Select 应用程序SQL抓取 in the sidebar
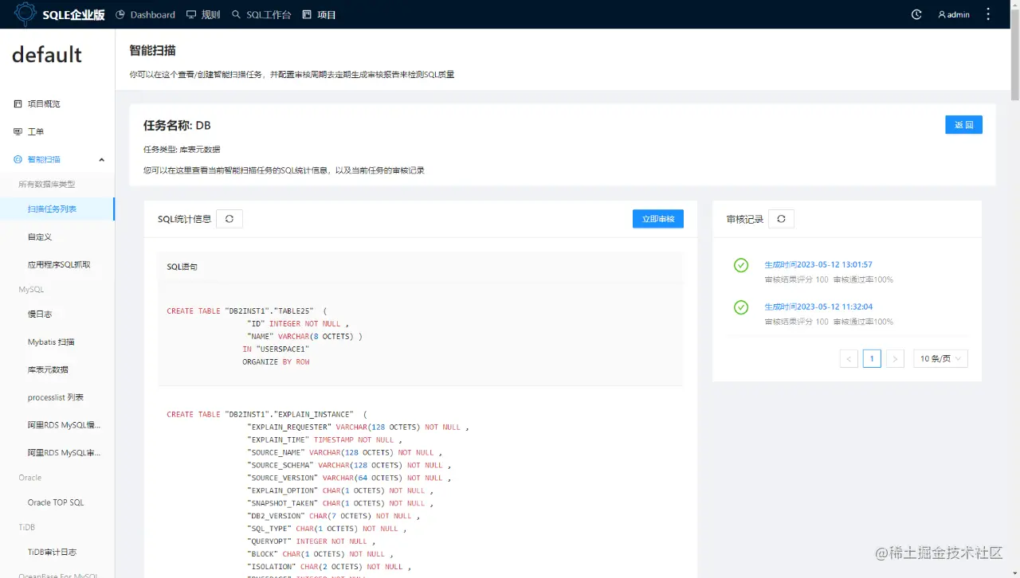The width and height of the screenshot is (1020, 578). [57, 264]
